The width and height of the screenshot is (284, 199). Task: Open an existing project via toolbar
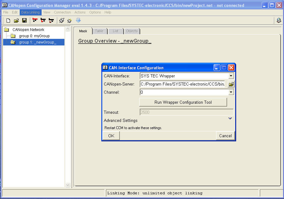pyautogui.click(x=16, y=20)
